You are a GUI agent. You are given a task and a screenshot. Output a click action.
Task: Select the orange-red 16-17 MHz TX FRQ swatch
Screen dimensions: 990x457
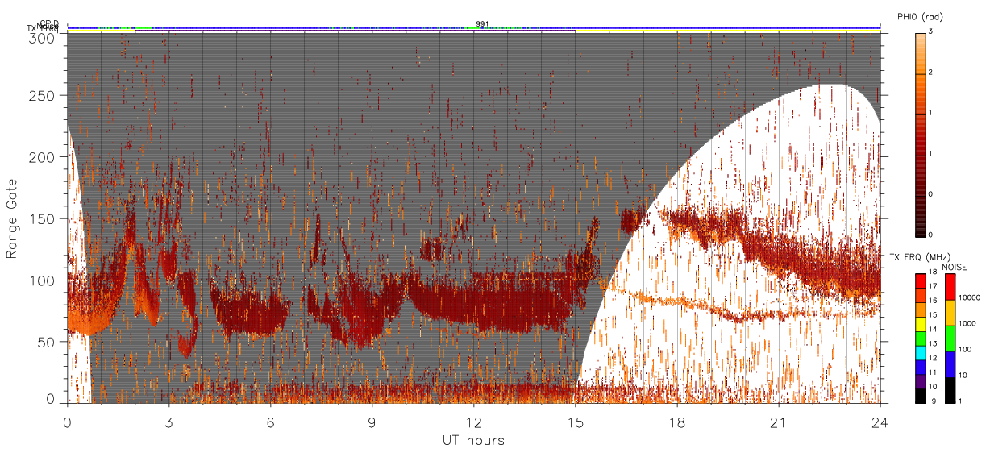[x=921, y=295]
